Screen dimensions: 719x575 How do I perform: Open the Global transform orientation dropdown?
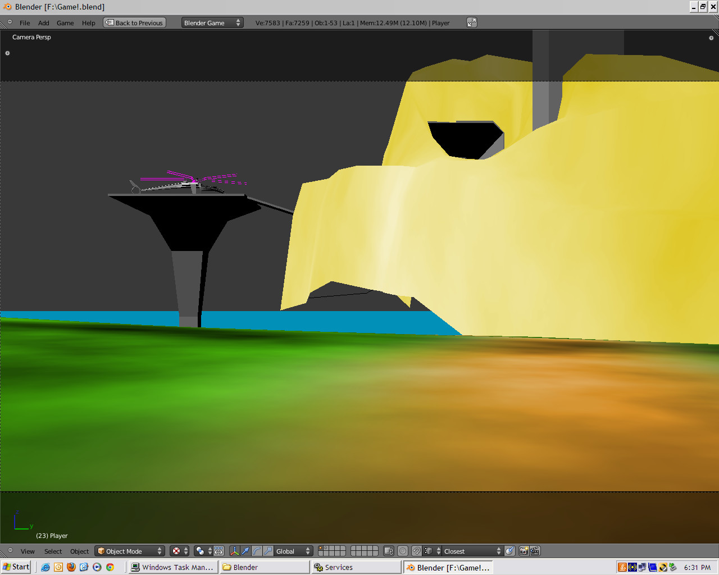point(293,551)
